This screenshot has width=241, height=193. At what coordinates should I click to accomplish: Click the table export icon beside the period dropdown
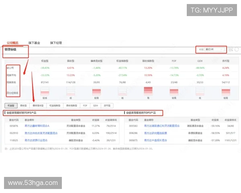(231, 49)
